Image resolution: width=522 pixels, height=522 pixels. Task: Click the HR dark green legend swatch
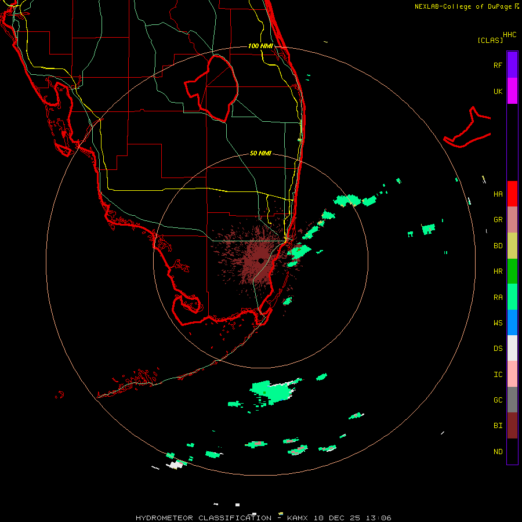click(512, 271)
